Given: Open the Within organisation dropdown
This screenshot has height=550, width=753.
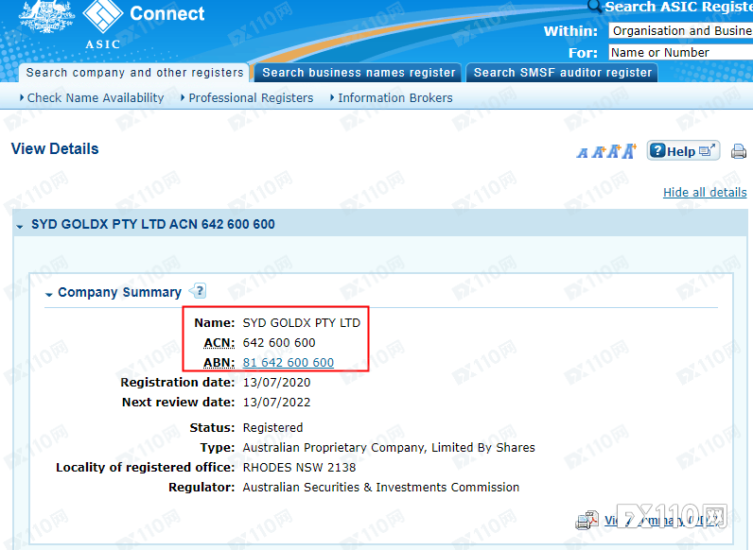Looking at the screenshot, I should click(680, 31).
